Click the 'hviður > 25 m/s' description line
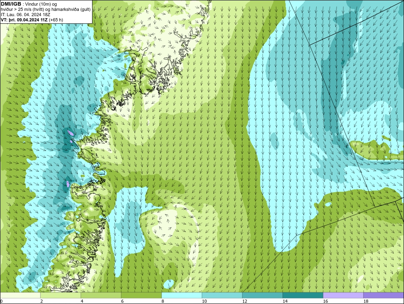Viewport: 404px width, 304px height. point(46,10)
